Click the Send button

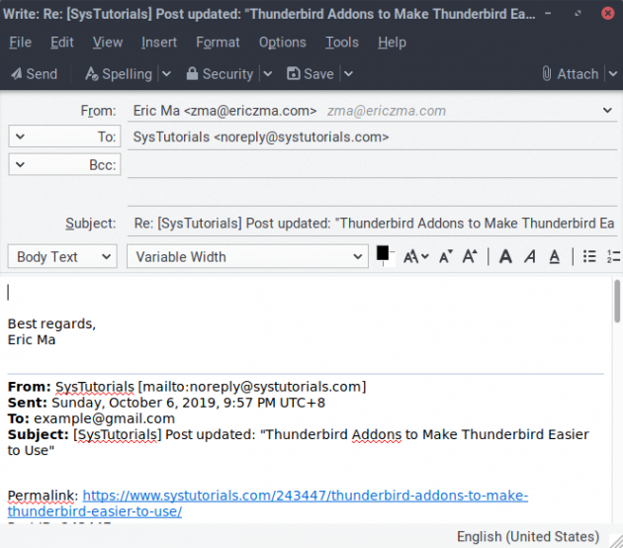tap(35, 74)
